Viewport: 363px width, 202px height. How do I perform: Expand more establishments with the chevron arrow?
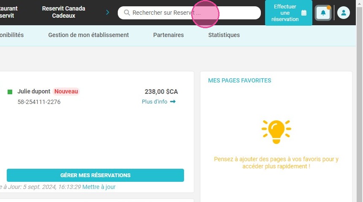point(108,12)
